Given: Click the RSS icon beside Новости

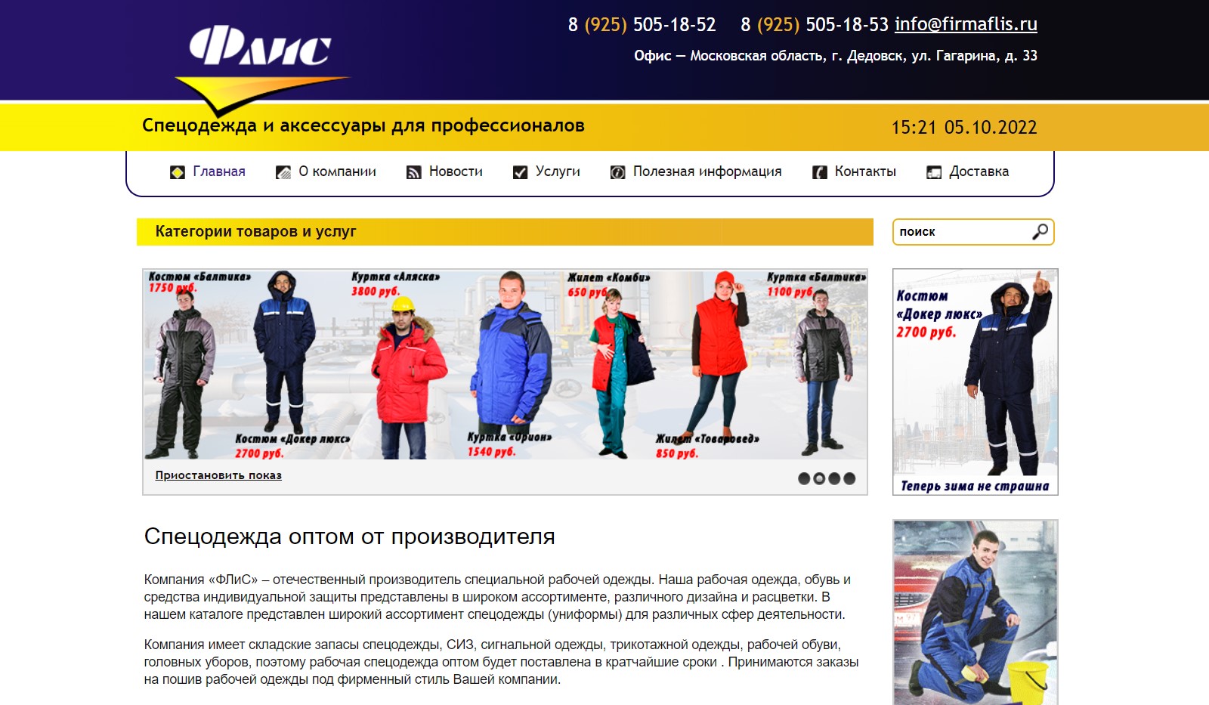Looking at the screenshot, I should pyautogui.click(x=414, y=172).
